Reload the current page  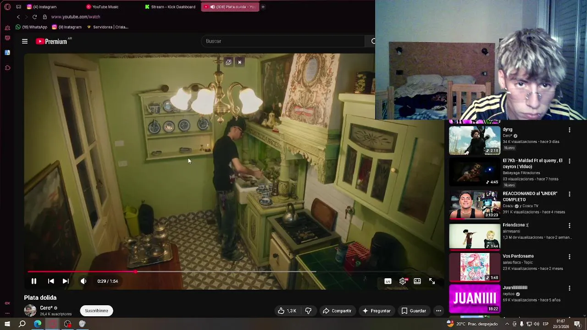coord(34,17)
